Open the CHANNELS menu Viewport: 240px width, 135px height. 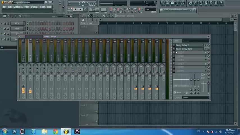18,7
